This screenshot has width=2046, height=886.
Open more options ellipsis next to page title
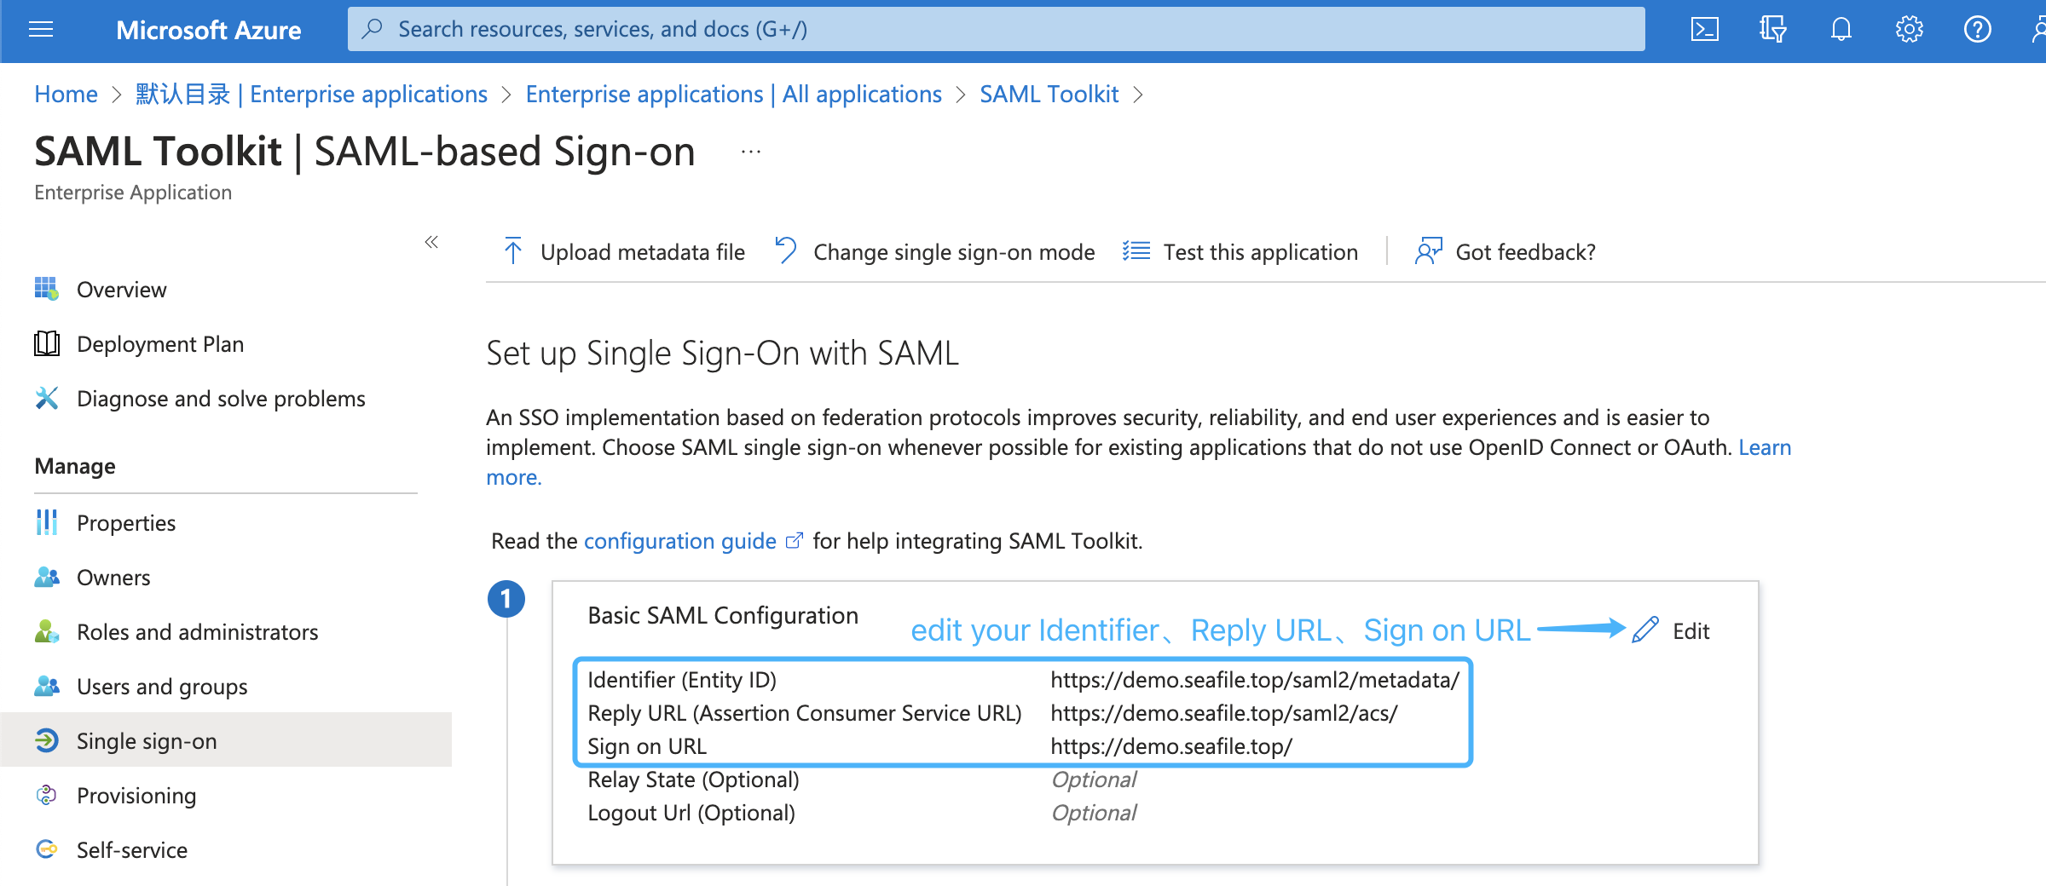[x=749, y=152]
